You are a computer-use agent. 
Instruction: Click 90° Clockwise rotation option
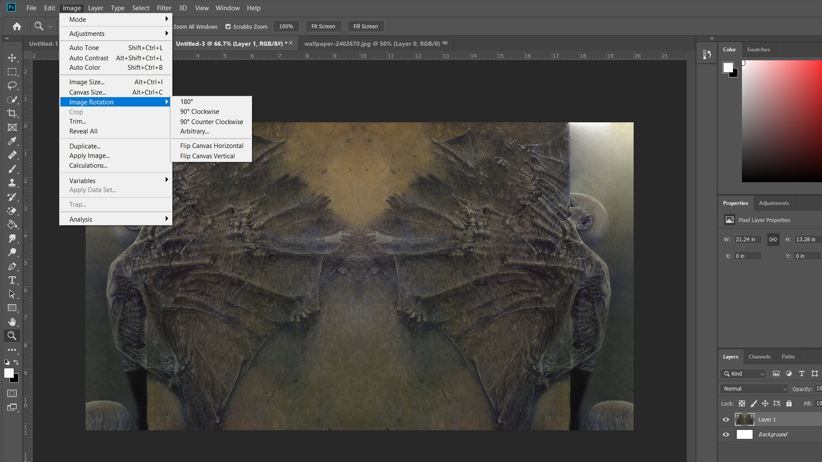click(199, 112)
